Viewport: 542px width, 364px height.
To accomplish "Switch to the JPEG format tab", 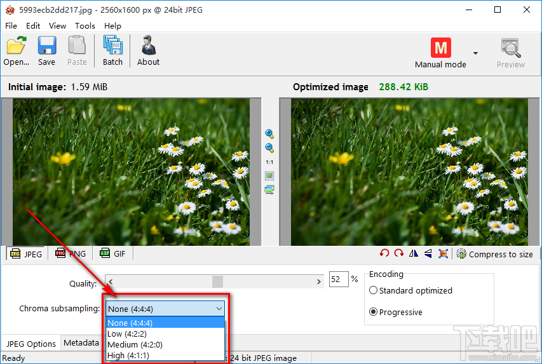I will (26, 253).
